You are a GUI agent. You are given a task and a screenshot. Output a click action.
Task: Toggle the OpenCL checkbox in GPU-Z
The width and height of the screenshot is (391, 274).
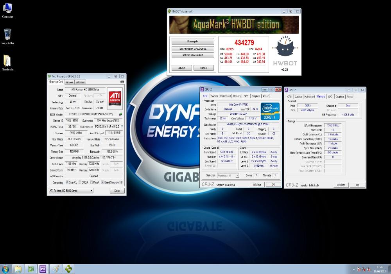pos(67,182)
